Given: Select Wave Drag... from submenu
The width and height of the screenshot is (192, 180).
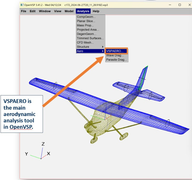Looking at the screenshot, I should point(115,55).
